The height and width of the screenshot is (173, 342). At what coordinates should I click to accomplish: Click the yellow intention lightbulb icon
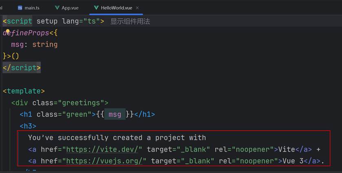[8, 31]
